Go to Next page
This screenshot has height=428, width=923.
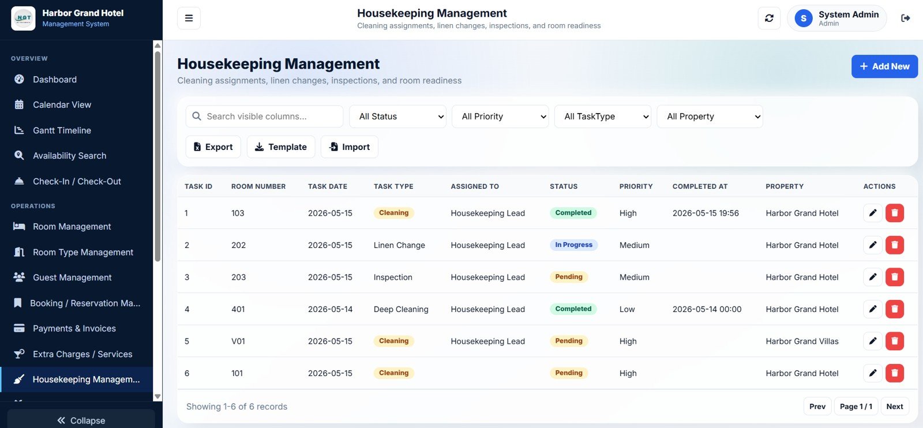click(x=895, y=406)
